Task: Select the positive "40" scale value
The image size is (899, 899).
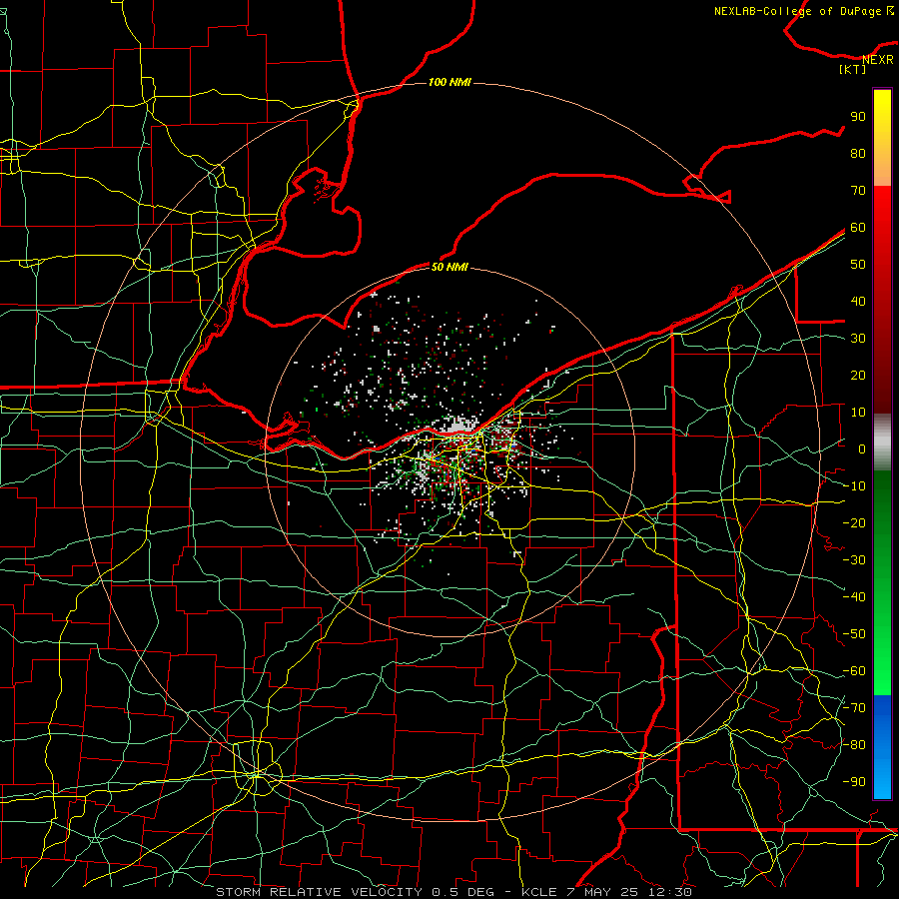Action: pos(858,302)
